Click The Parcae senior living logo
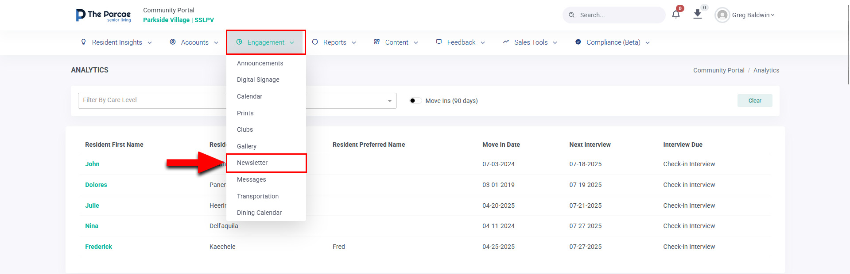The height and width of the screenshot is (274, 850). coord(103,15)
